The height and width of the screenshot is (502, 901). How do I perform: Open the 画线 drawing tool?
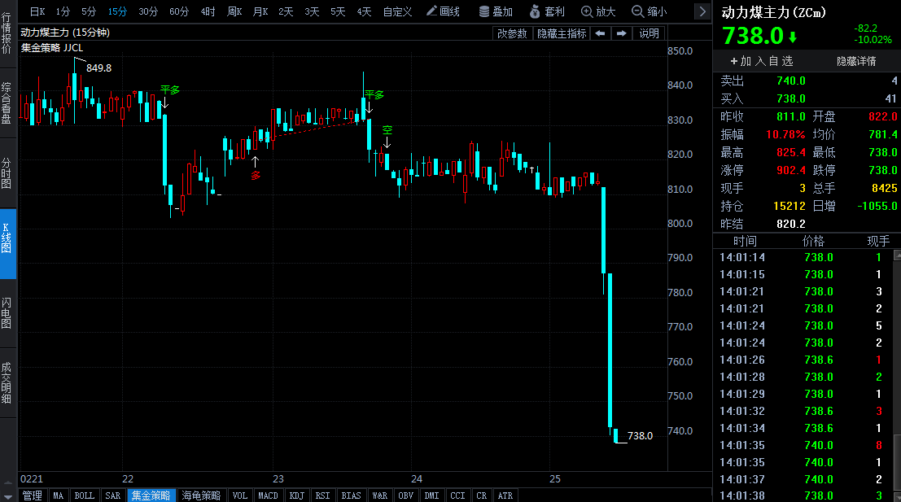pos(444,11)
